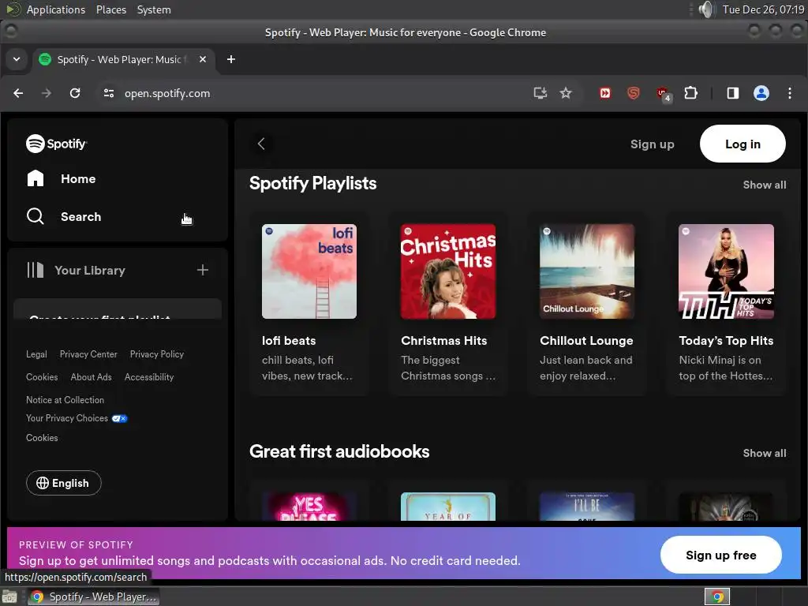
Task: Click the Sign up link
Action: coord(653,144)
